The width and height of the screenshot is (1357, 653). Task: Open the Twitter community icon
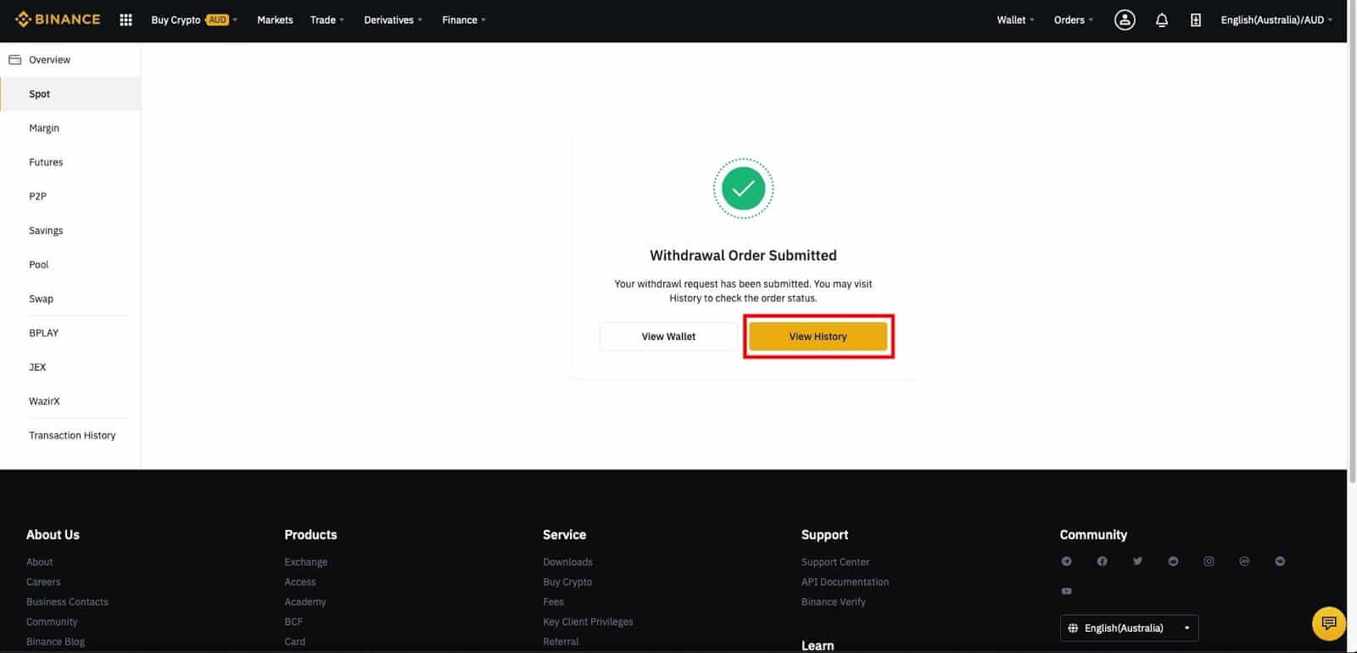[1137, 561]
